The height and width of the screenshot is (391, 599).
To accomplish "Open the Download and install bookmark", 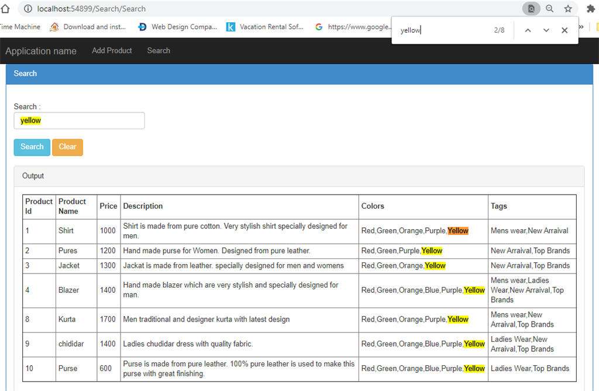I will [x=88, y=27].
